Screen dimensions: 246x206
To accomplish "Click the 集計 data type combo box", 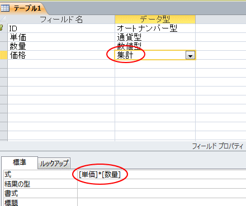I will [155, 55].
